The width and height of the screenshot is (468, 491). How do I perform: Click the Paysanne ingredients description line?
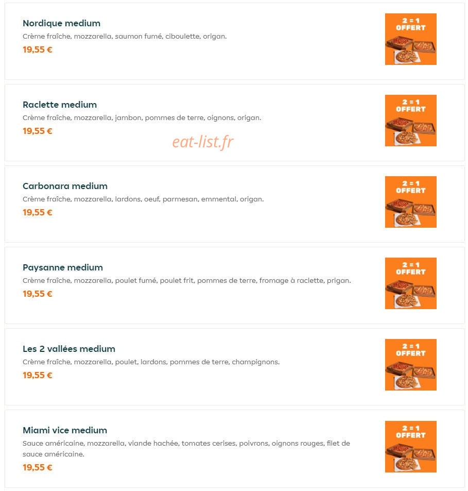[x=186, y=281]
